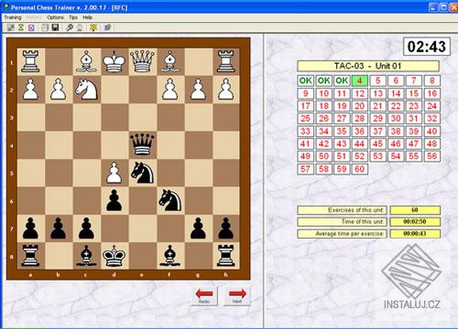The image size is (458, 329).
Task: Open exercise number 48
Action: [431, 143]
